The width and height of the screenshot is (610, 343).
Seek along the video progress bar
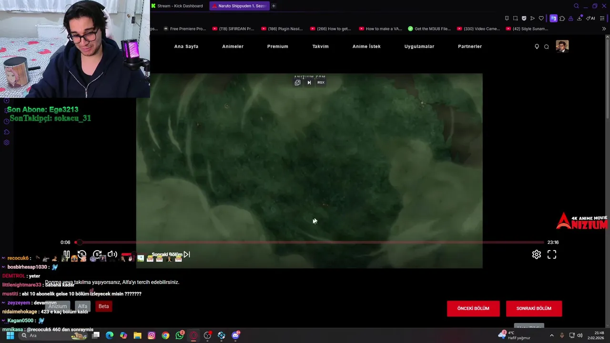pos(309,242)
